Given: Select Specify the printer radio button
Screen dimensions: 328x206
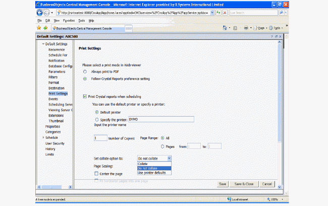Looking at the screenshot, I should point(97,119).
